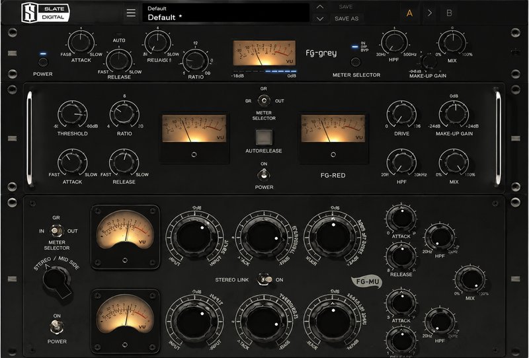Open the hamburger preset menu
The image size is (529, 358).
coord(131,13)
